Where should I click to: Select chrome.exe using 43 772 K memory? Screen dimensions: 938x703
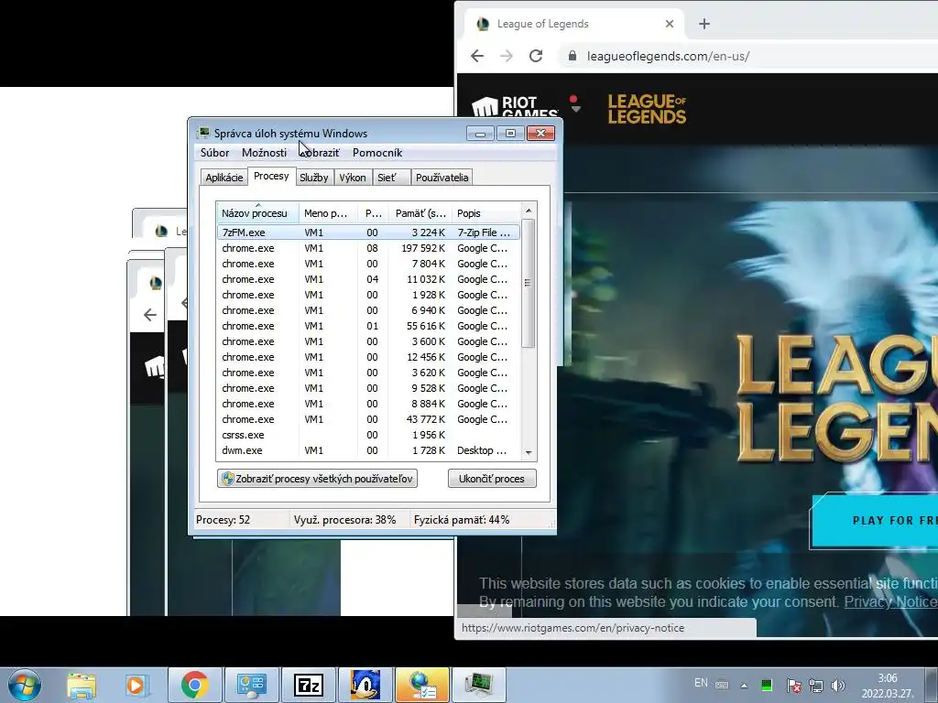[368, 419]
